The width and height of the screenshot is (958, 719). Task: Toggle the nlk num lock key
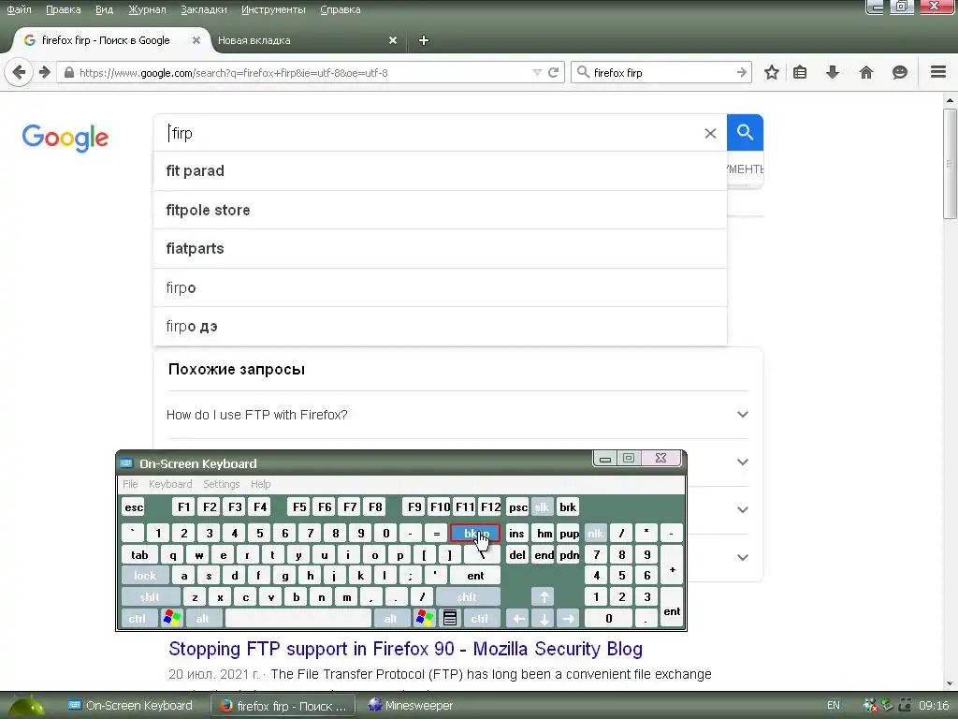[595, 533]
